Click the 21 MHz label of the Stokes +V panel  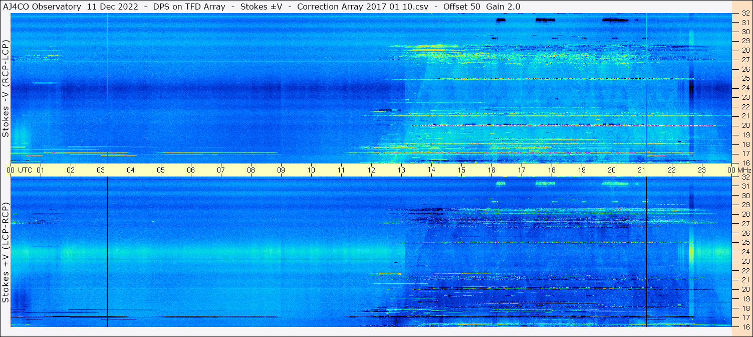[x=745, y=280]
